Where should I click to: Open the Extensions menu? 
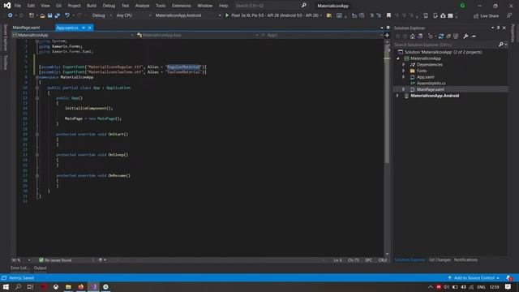coord(181,6)
